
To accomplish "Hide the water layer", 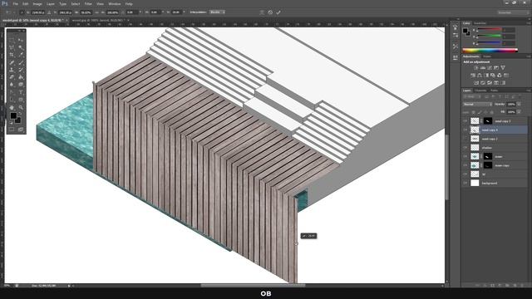I will point(465,156).
